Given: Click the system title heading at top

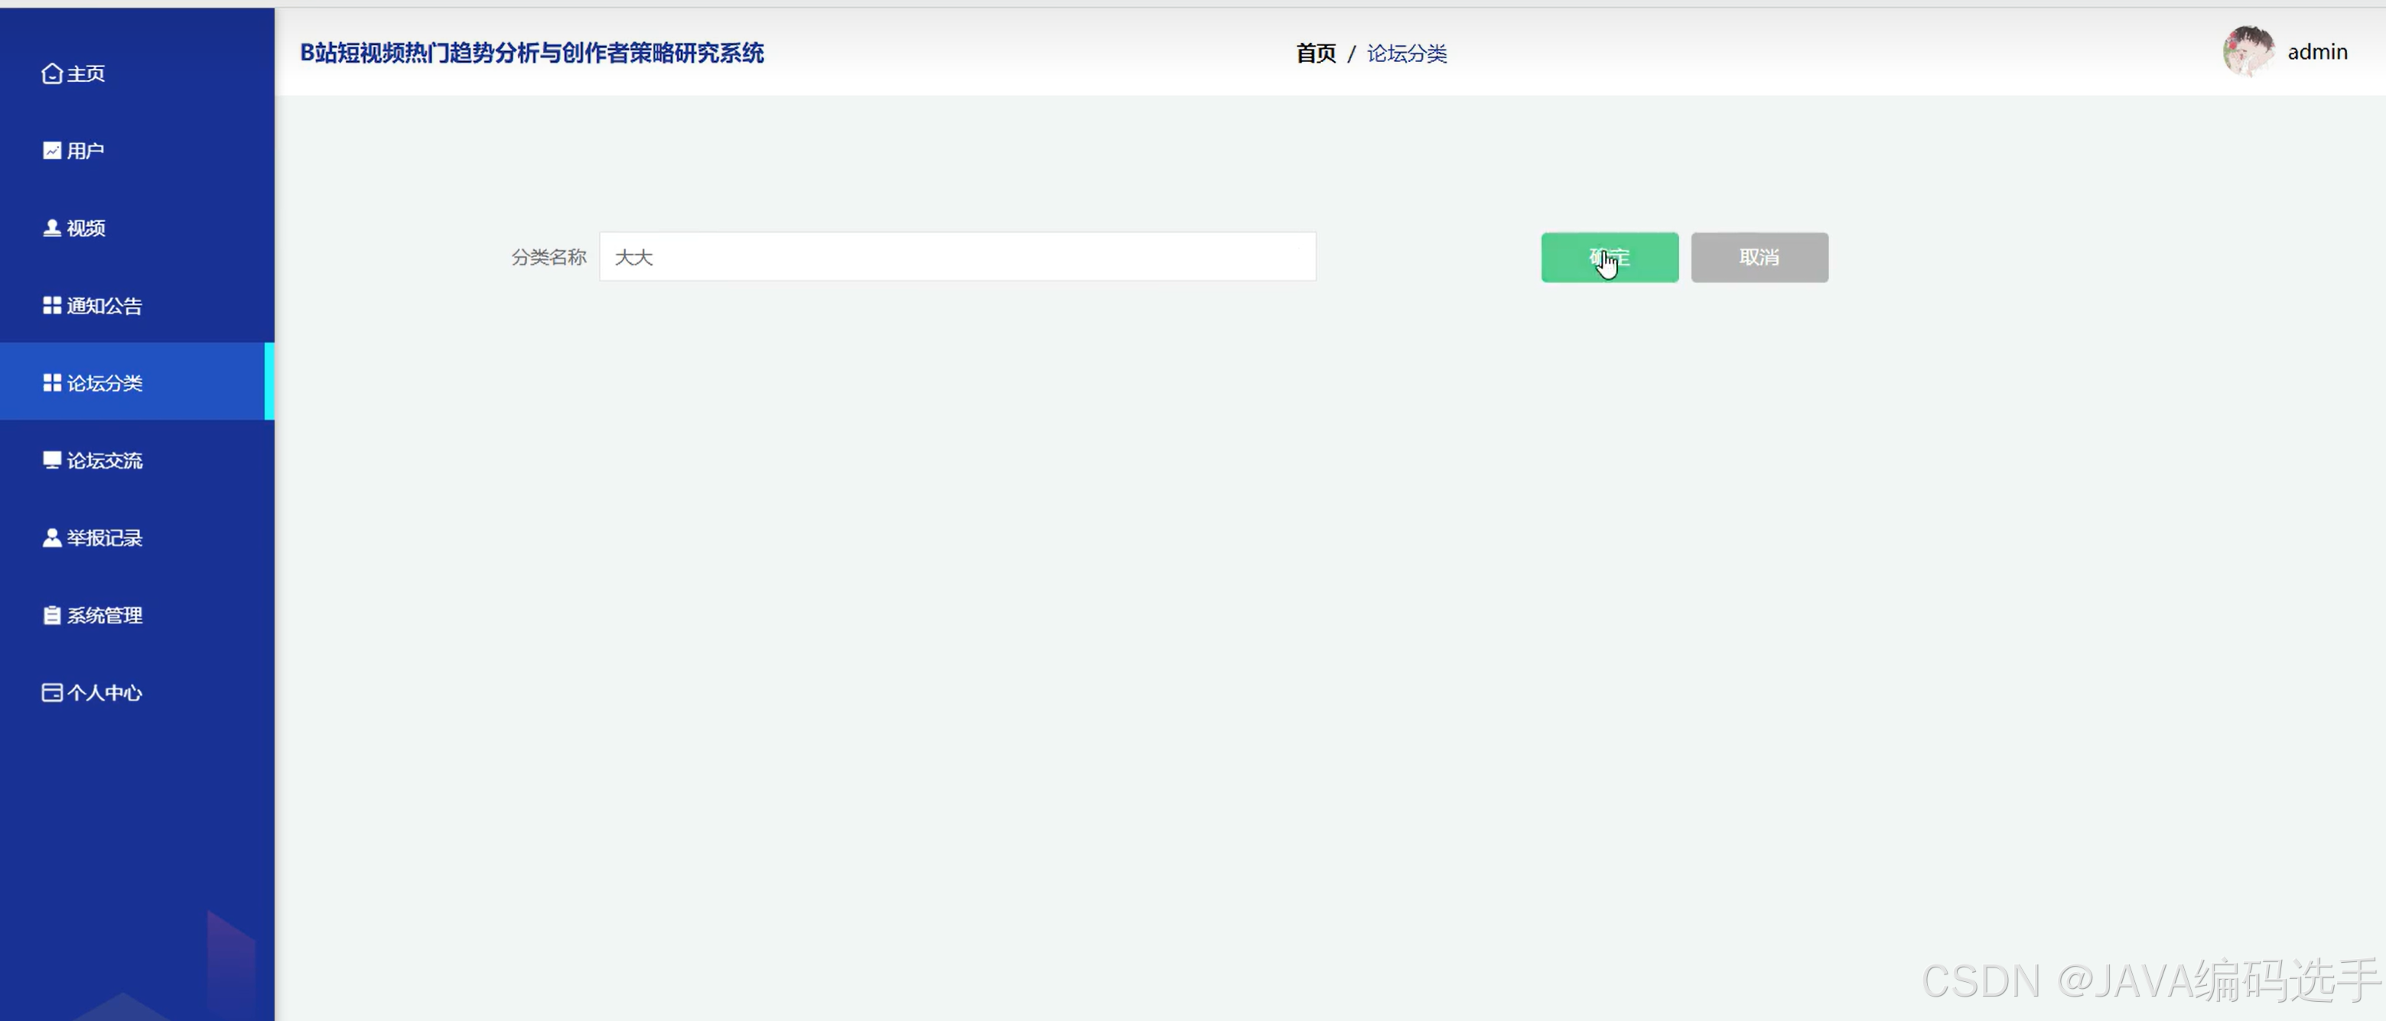Looking at the screenshot, I should pyautogui.click(x=532, y=53).
